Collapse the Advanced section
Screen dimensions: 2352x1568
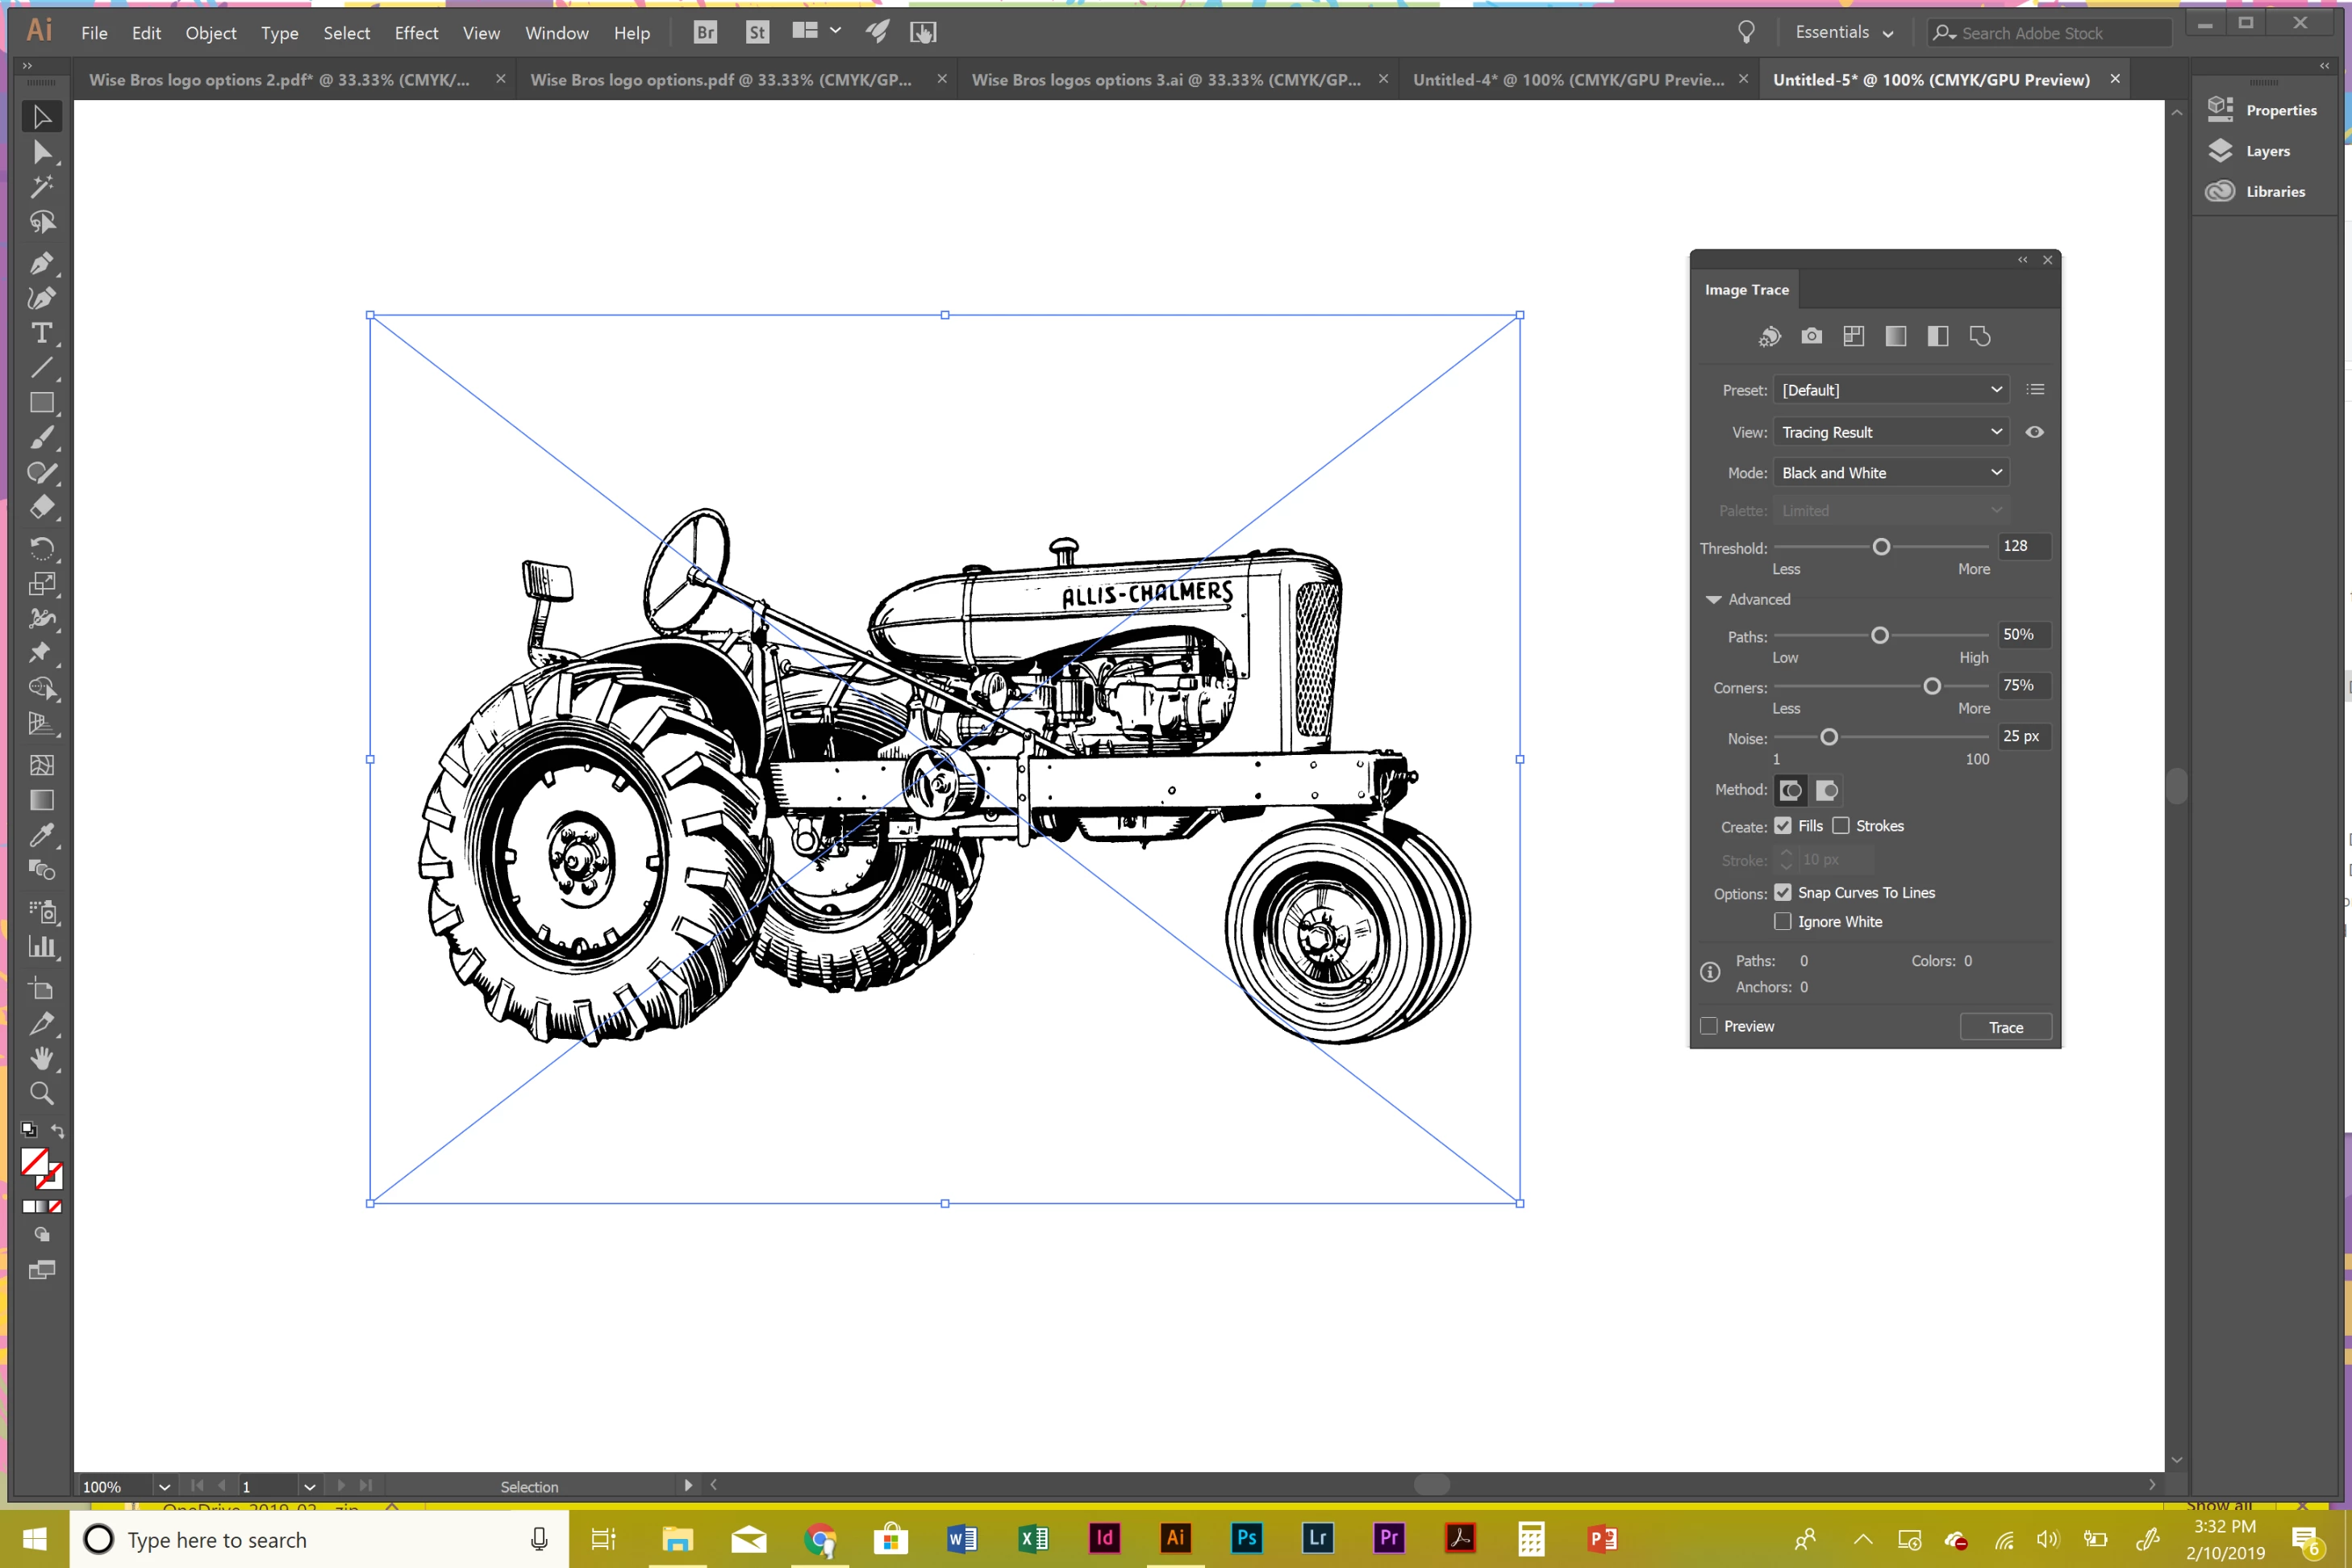pyautogui.click(x=1713, y=599)
